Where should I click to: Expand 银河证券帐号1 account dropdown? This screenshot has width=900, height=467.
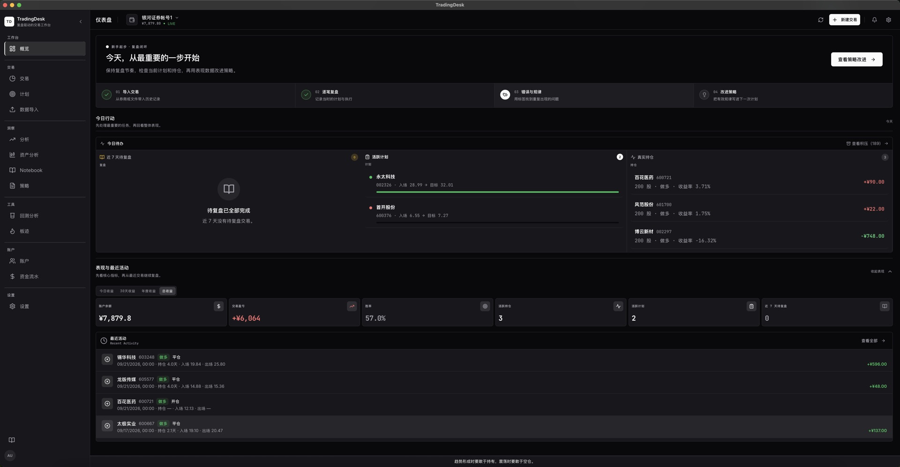point(153,20)
